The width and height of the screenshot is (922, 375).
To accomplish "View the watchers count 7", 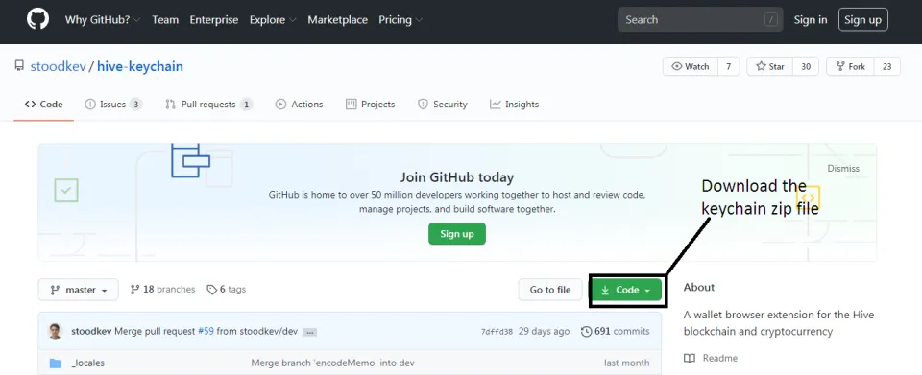I will click(x=728, y=66).
